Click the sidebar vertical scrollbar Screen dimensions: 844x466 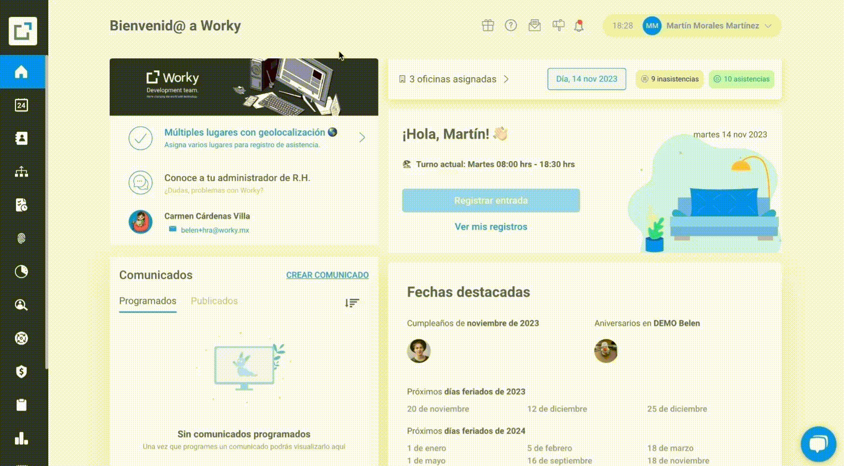[46, 212]
